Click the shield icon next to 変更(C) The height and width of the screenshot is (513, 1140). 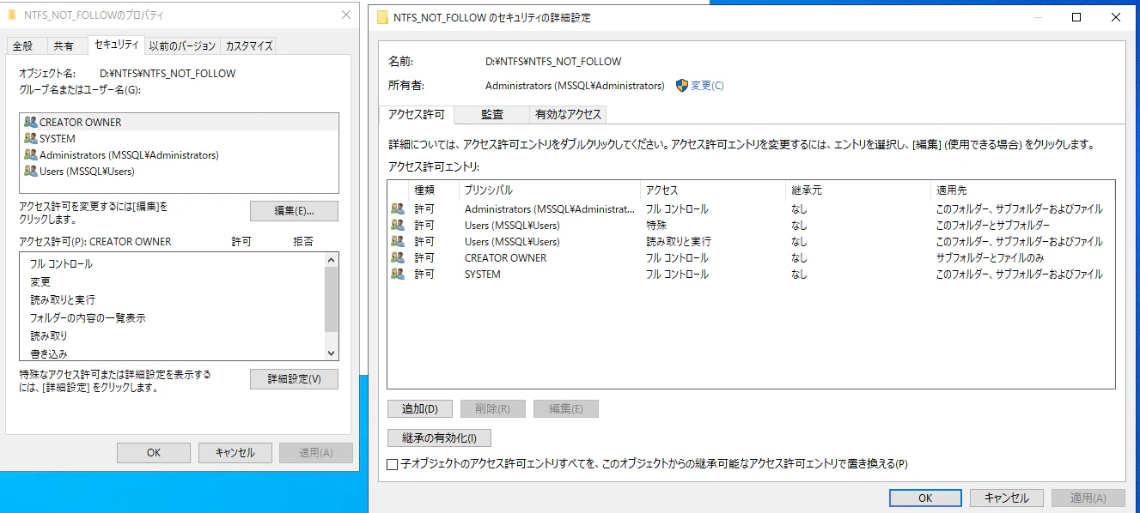click(x=682, y=85)
